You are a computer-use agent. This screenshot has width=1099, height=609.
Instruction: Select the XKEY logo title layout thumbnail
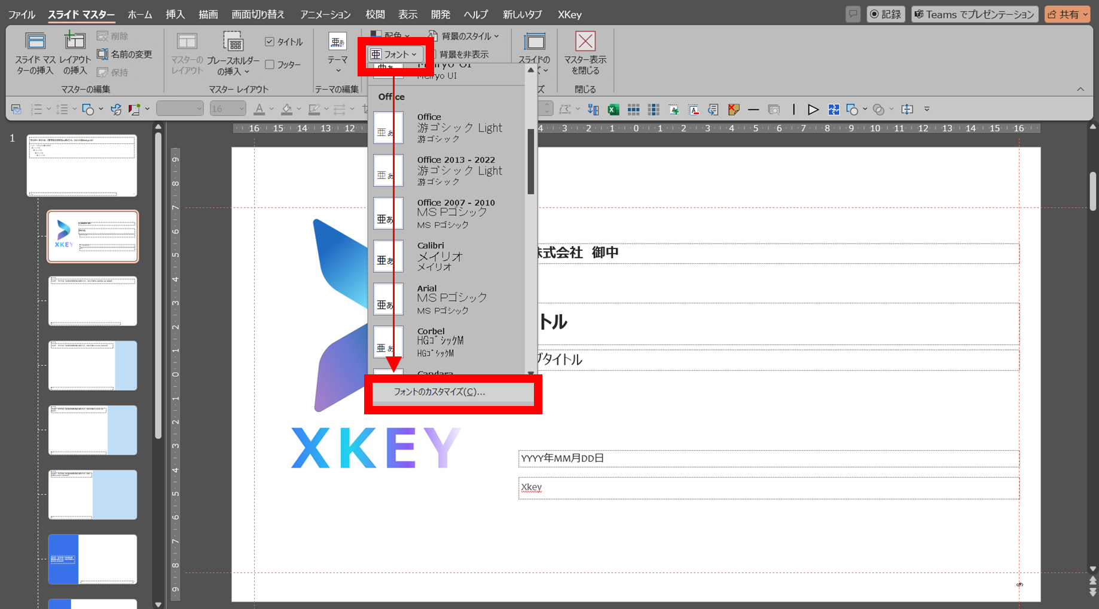coord(93,236)
